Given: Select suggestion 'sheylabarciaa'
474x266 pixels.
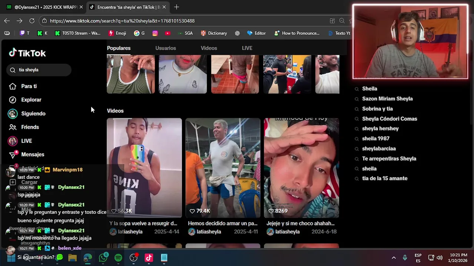Looking at the screenshot, I should click(379, 149).
